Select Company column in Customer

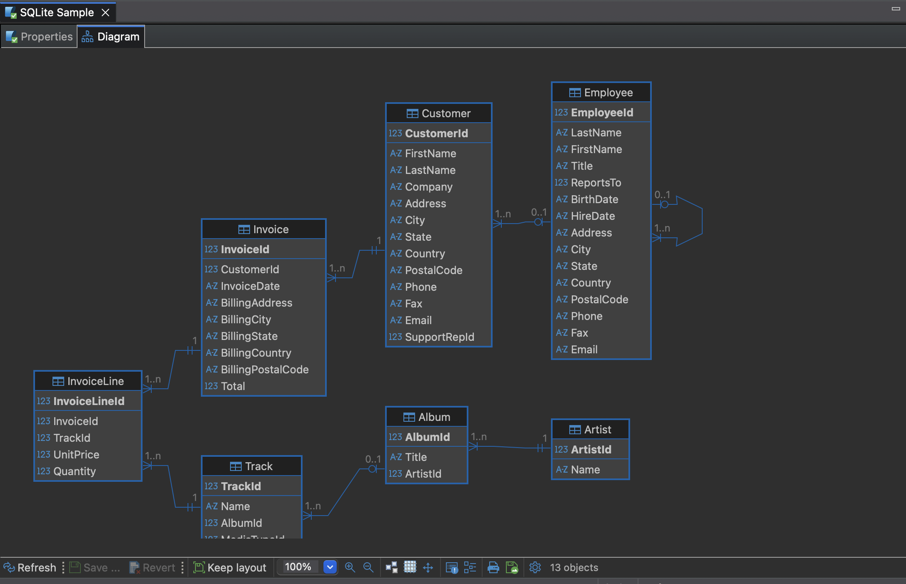pos(439,187)
